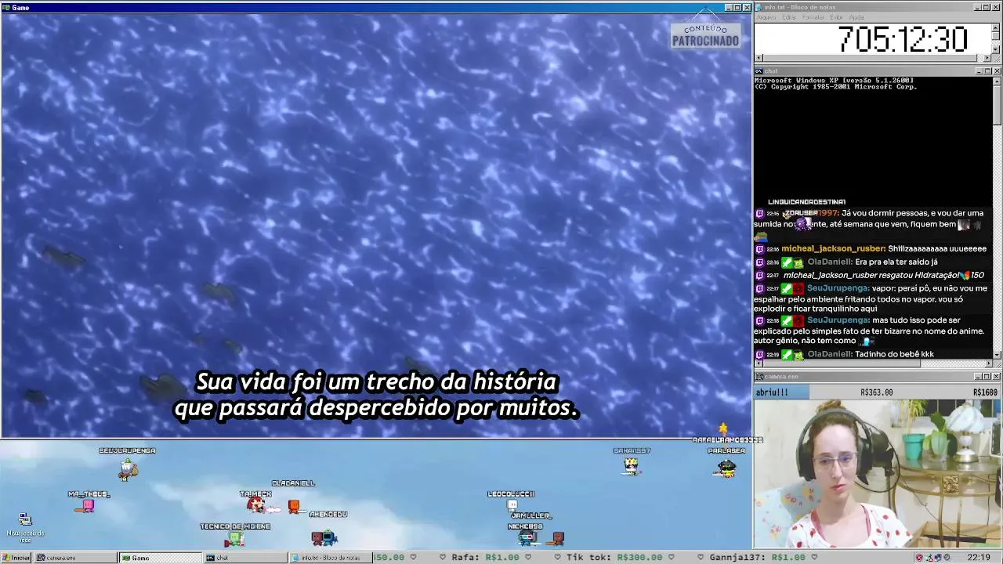Screen dimensions: 1003x564
Task: Click the Notepad vertical scroll down arrow
Action: (997, 49)
